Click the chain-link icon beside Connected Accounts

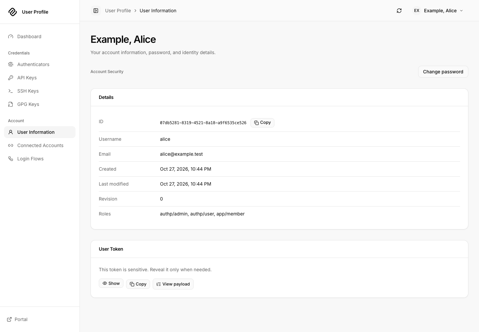point(11,145)
